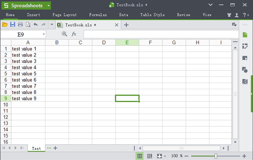The width and height of the screenshot is (253, 160).
Task: Open print preview icon
Action: tap(28, 24)
